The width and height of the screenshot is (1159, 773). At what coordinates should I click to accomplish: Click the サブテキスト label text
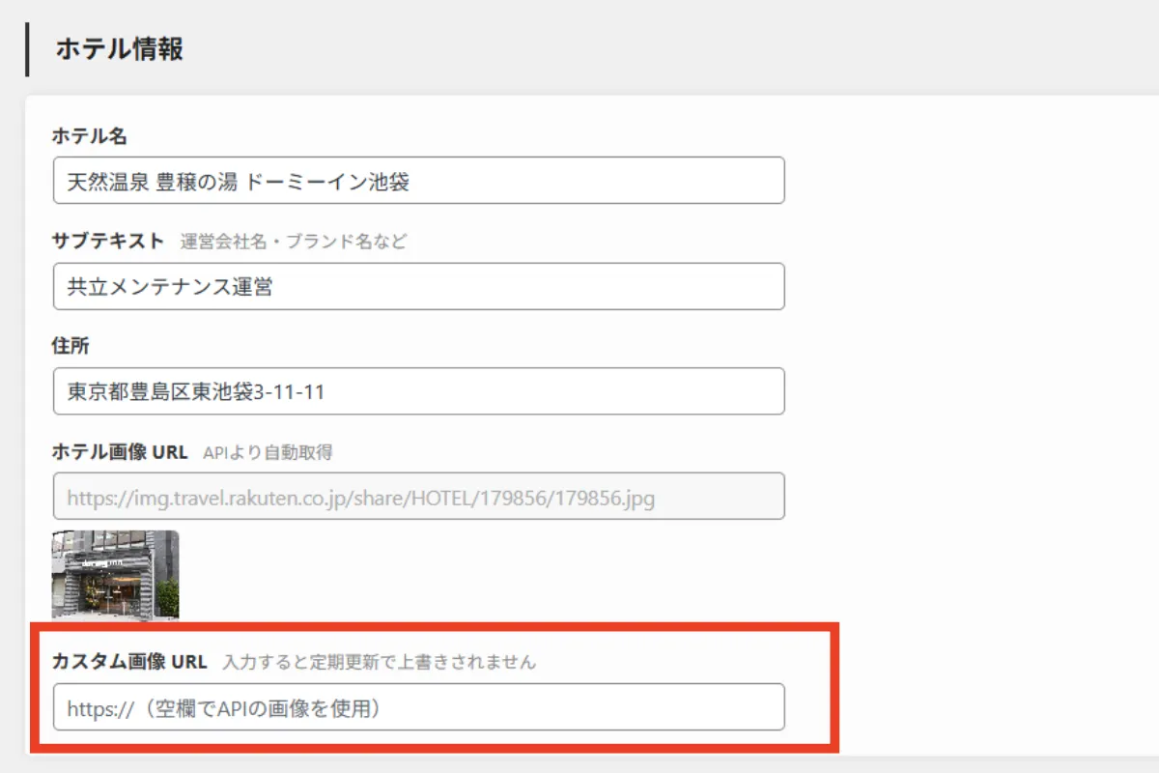point(107,241)
